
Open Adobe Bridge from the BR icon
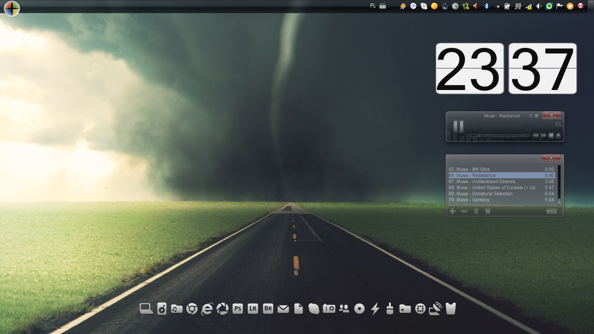pyautogui.click(x=268, y=309)
